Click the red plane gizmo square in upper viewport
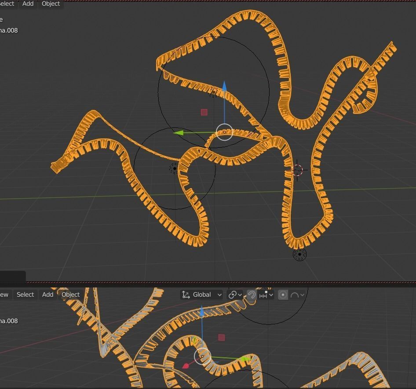This screenshot has width=416, height=389. [204, 112]
